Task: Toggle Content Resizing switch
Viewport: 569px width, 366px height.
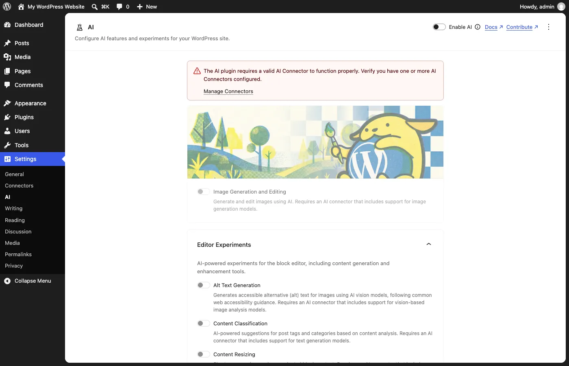Action: tap(203, 354)
